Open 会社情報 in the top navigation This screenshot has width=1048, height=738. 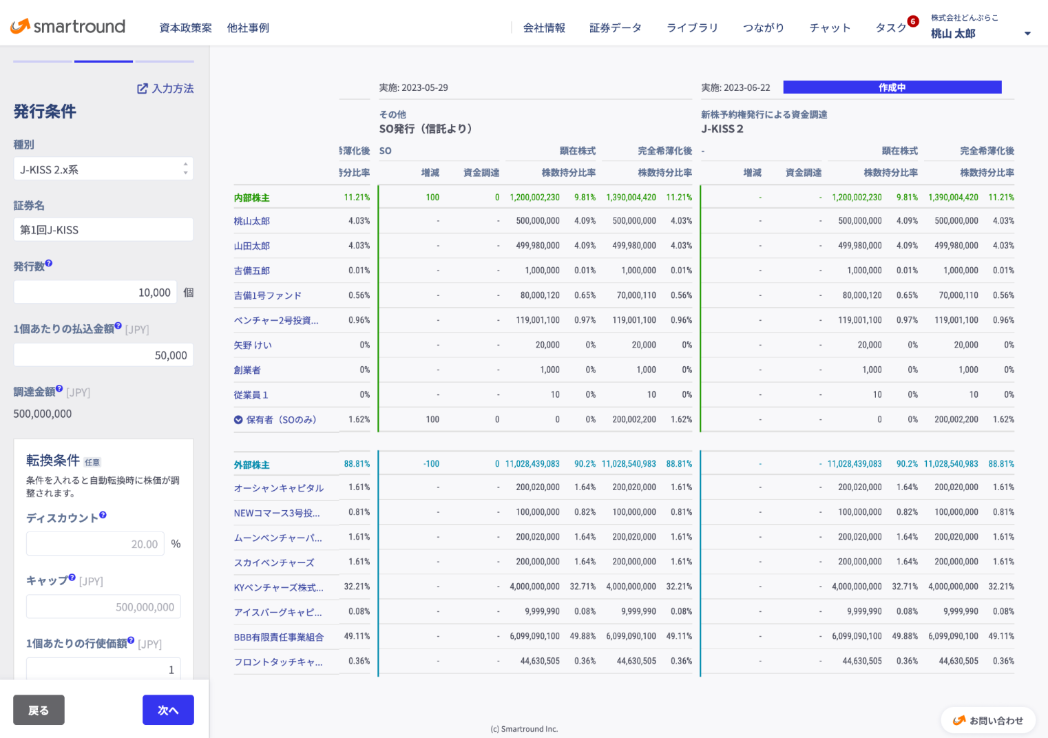pos(544,28)
